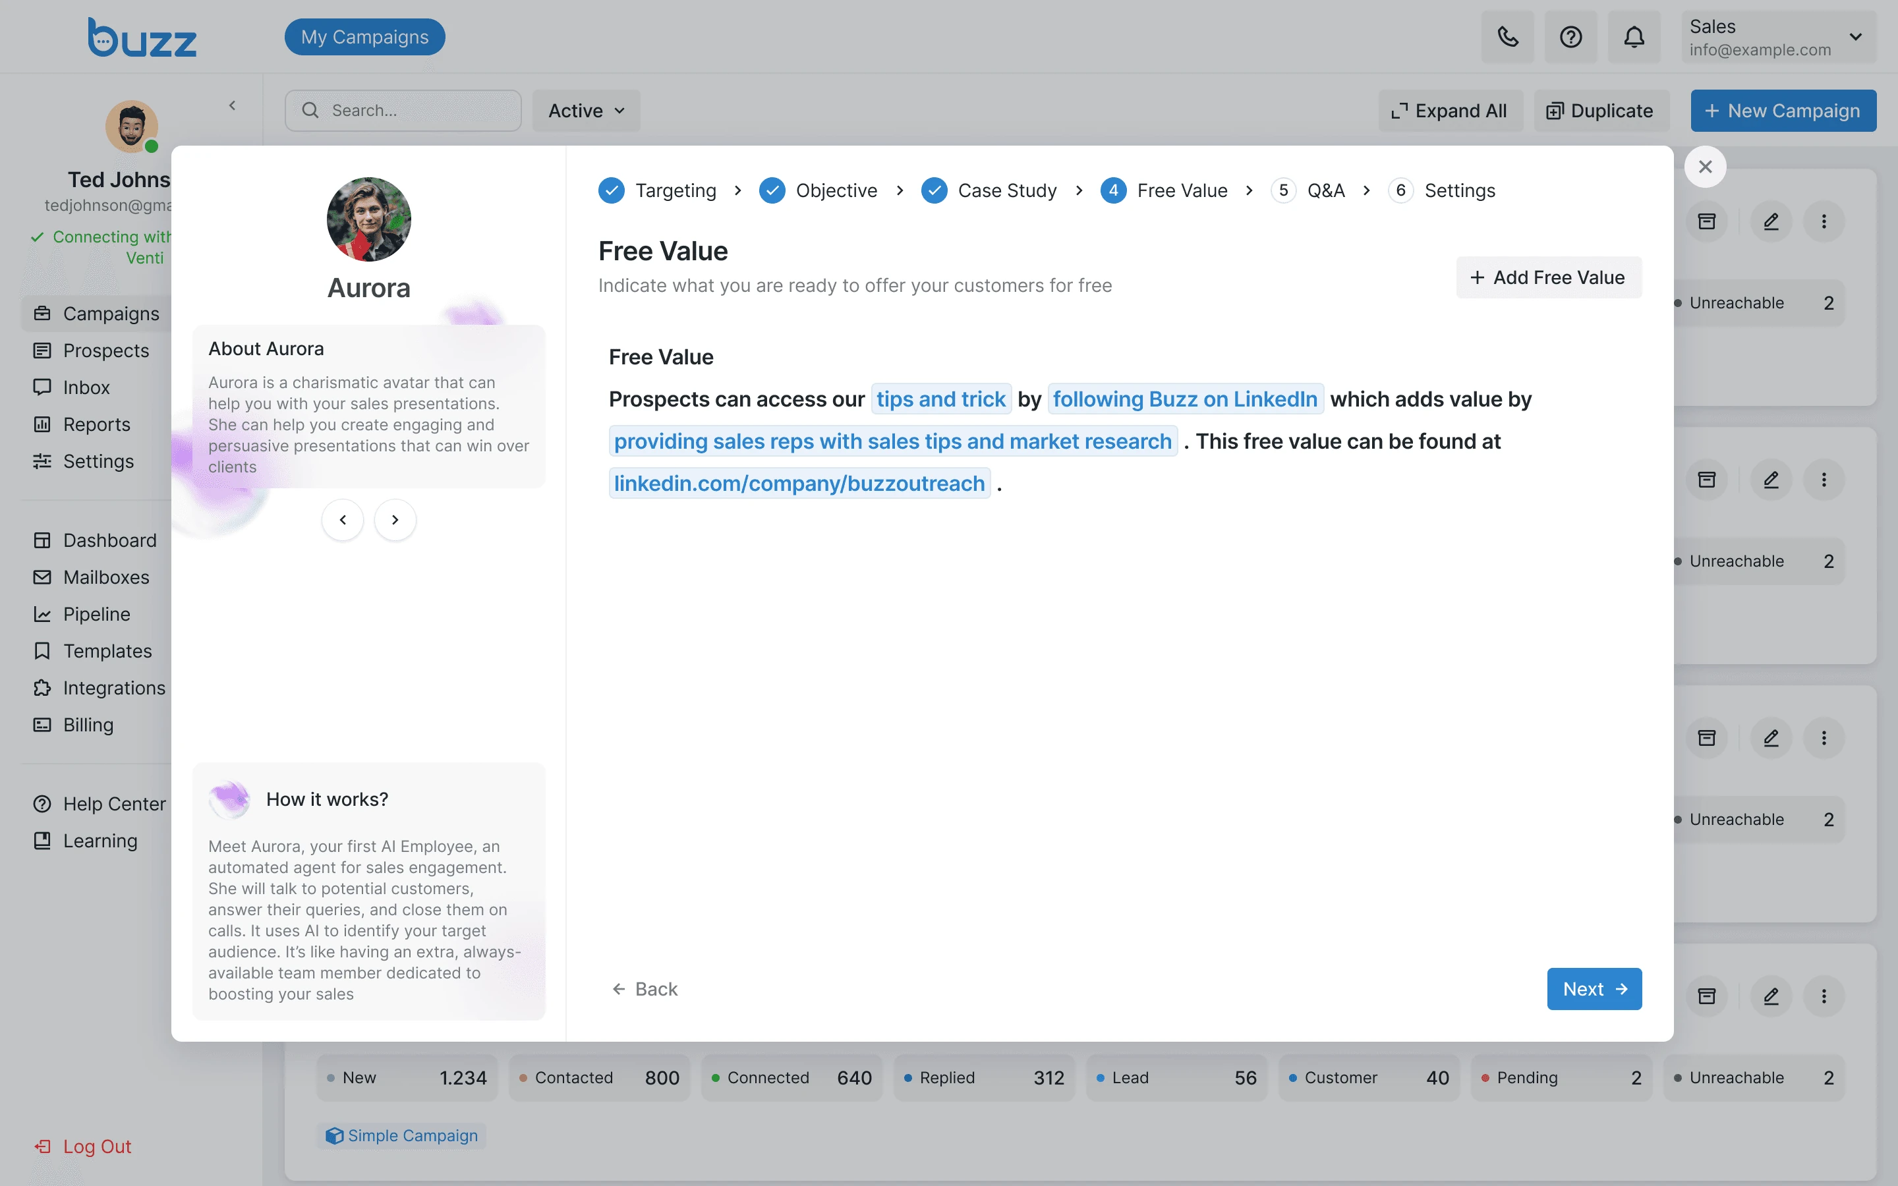
Task: Click the Simple Campaign tag
Action: tap(401, 1136)
